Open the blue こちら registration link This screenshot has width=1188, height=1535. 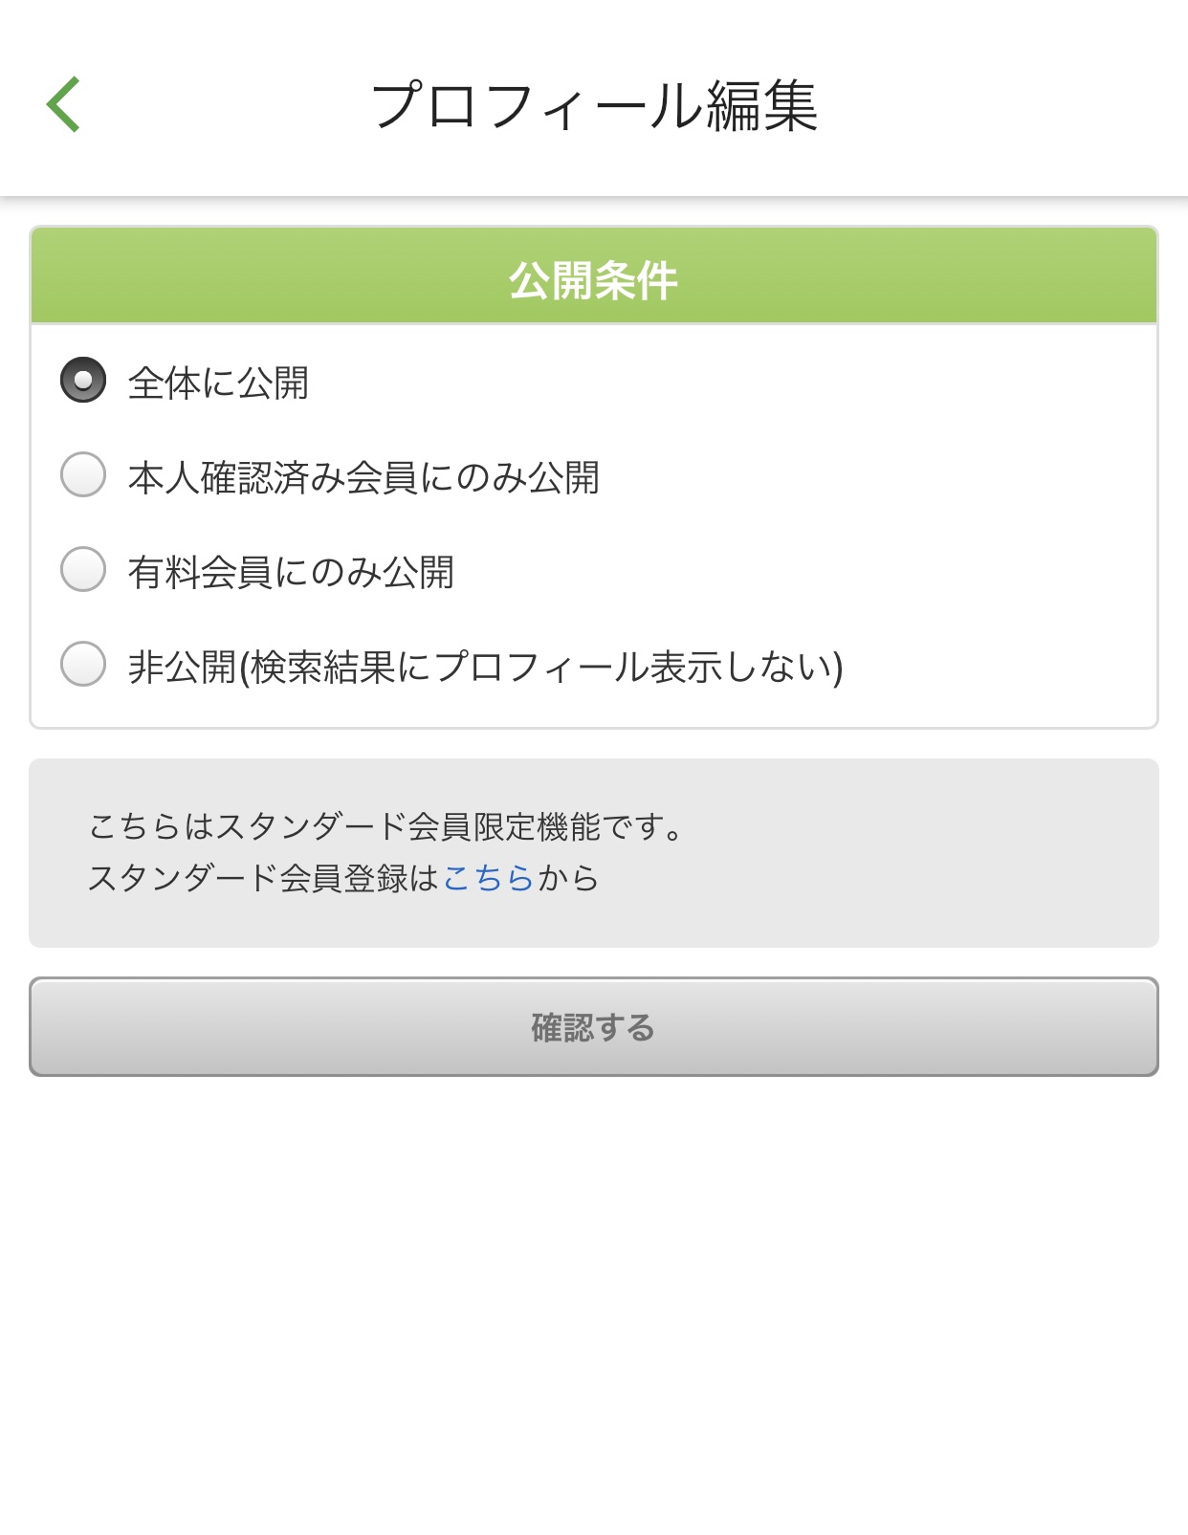point(488,877)
